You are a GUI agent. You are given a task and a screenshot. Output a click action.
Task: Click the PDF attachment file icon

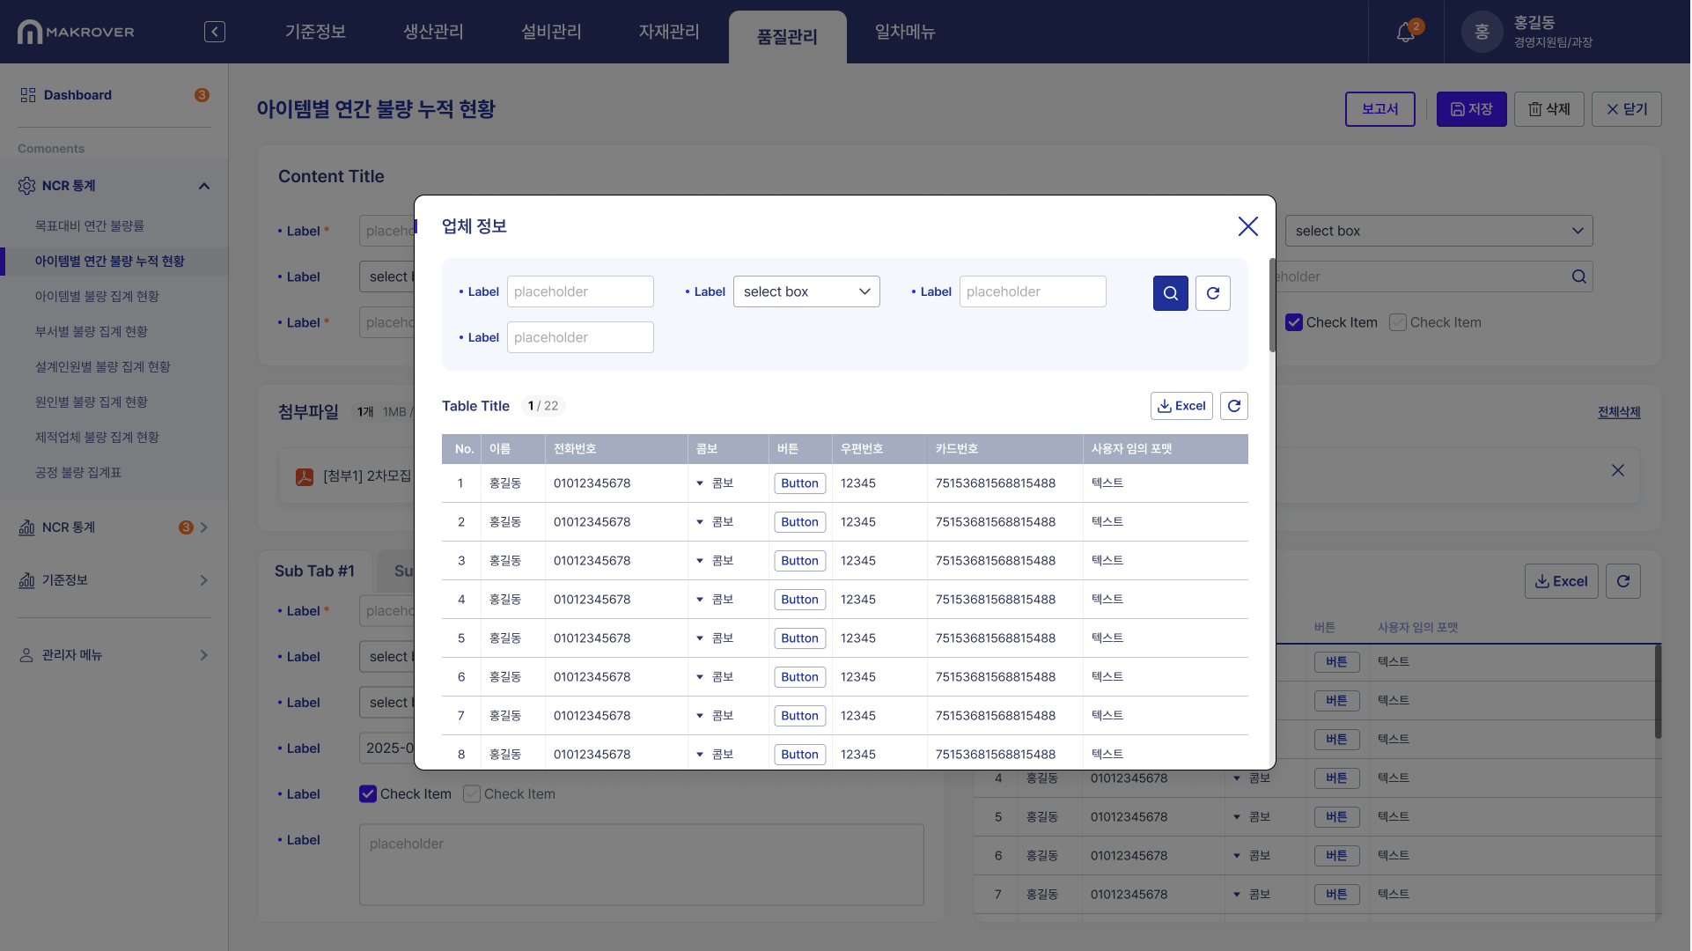(305, 476)
